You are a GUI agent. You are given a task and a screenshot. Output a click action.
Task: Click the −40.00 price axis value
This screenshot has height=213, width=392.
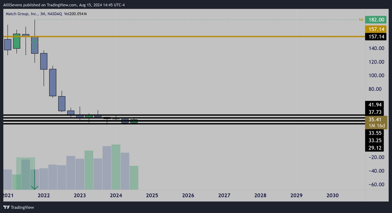click(x=376, y=171)
